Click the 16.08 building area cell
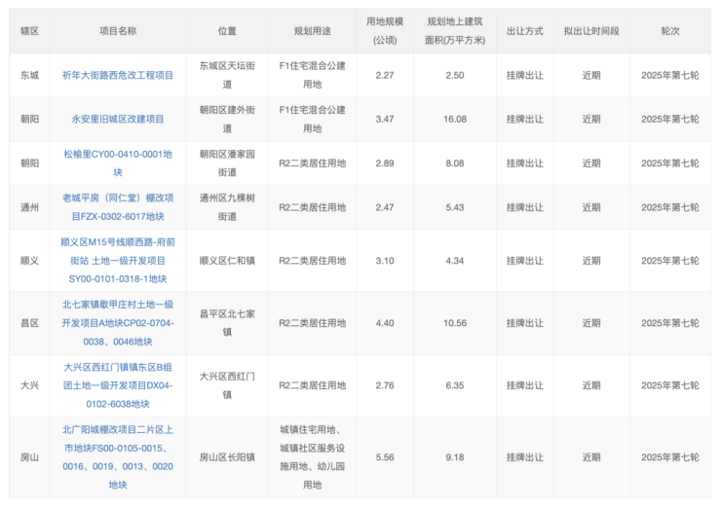 click(454, 119)
